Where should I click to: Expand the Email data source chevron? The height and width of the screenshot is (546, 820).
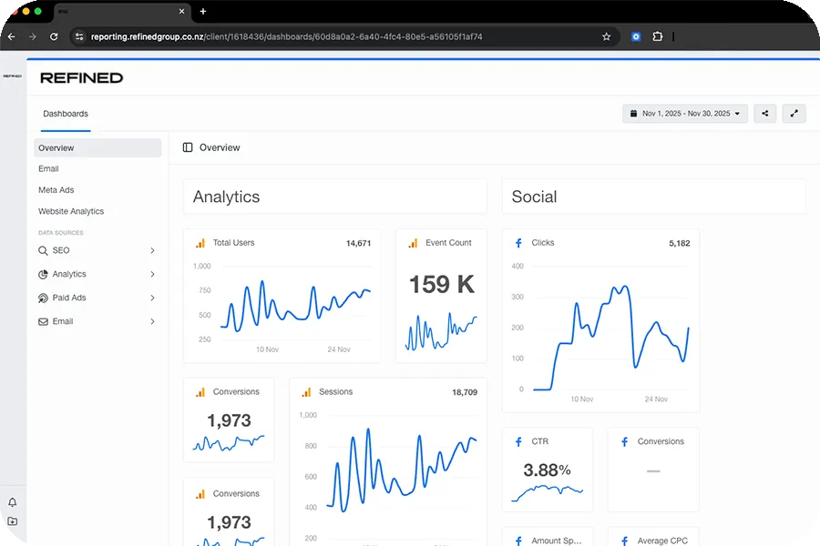coord(152,321)
